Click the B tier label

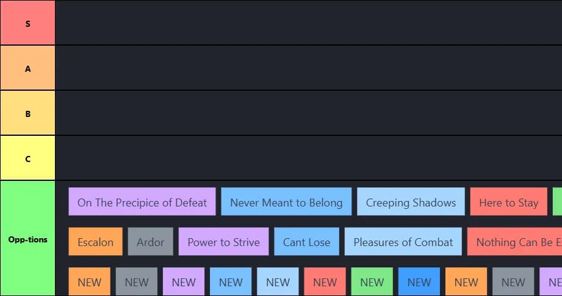27,113
